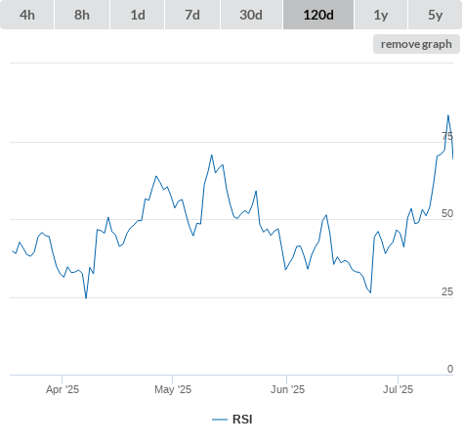Select the active 120d tab

tap(318, 15)
